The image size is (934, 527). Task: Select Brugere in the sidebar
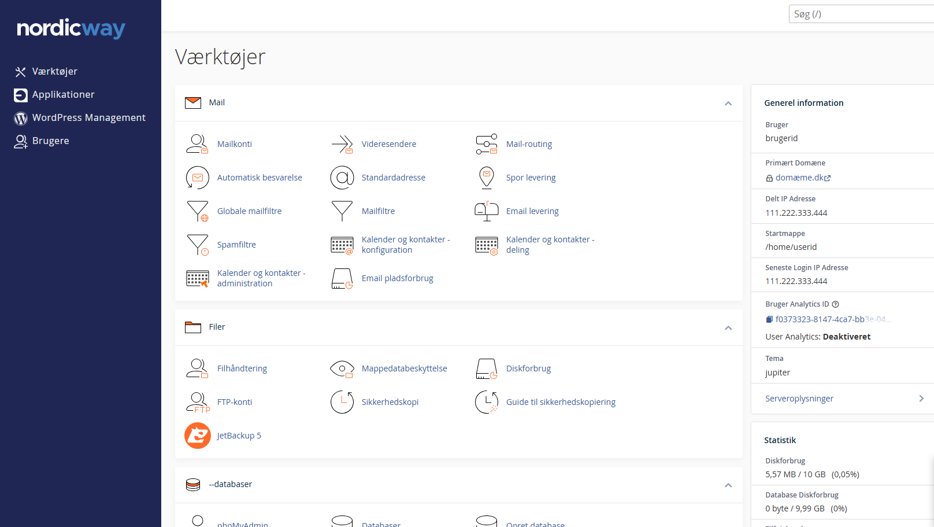(x=50, y=141)
